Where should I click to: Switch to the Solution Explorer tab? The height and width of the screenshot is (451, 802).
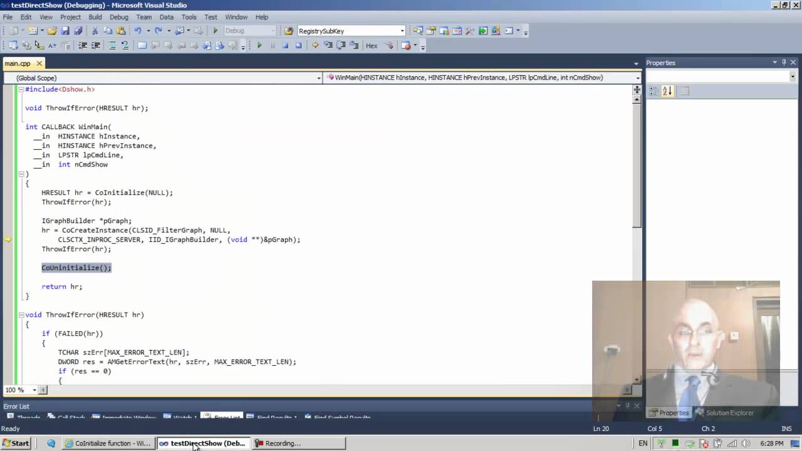725,413
